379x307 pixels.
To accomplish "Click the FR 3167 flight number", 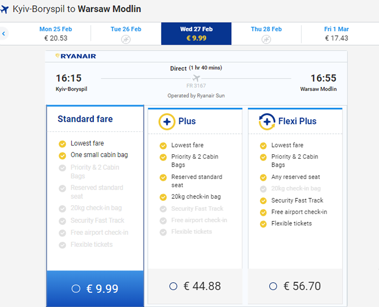I will point(196,86).
